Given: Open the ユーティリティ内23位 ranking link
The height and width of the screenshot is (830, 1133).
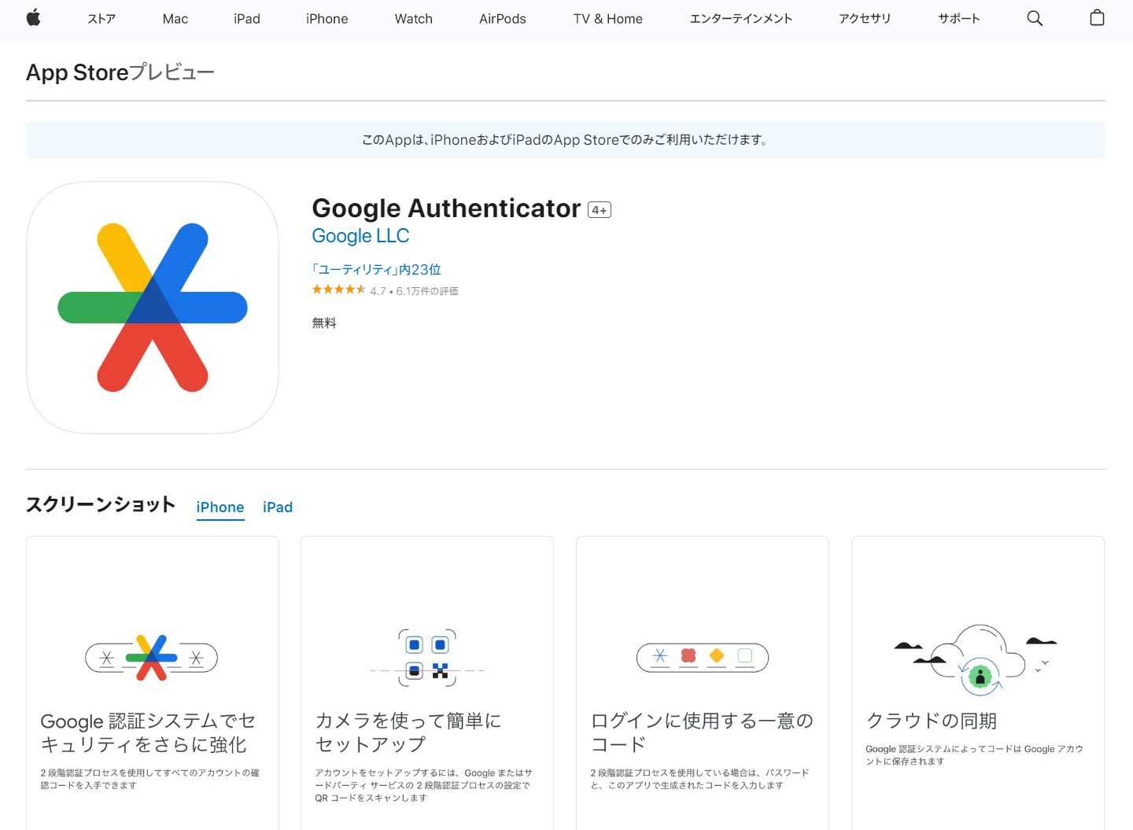Looking at the screenshot, I should 376,268.
